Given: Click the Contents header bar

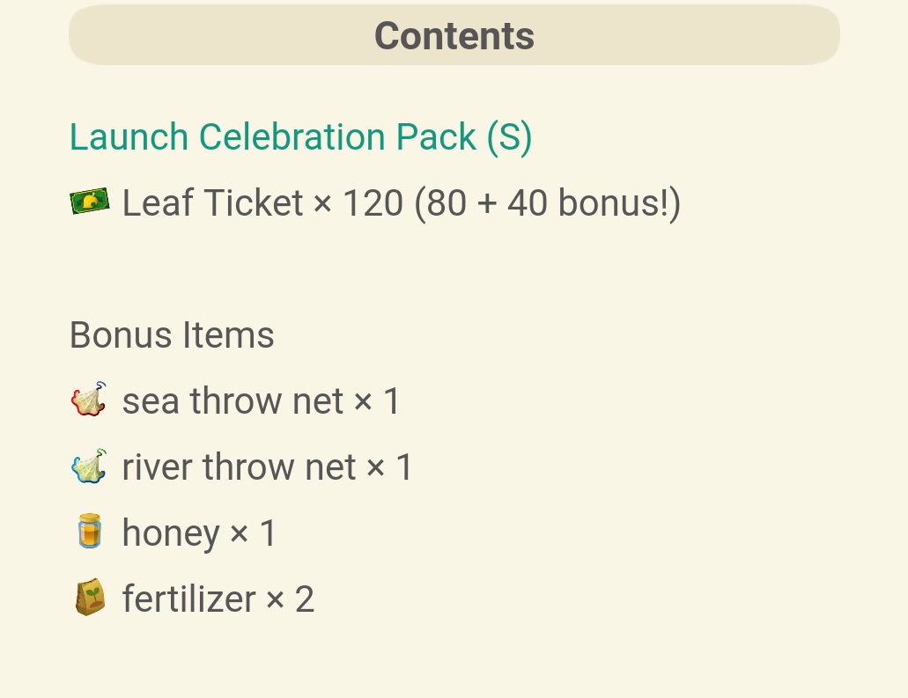Looking at the screenshot, I should [454, 34].
